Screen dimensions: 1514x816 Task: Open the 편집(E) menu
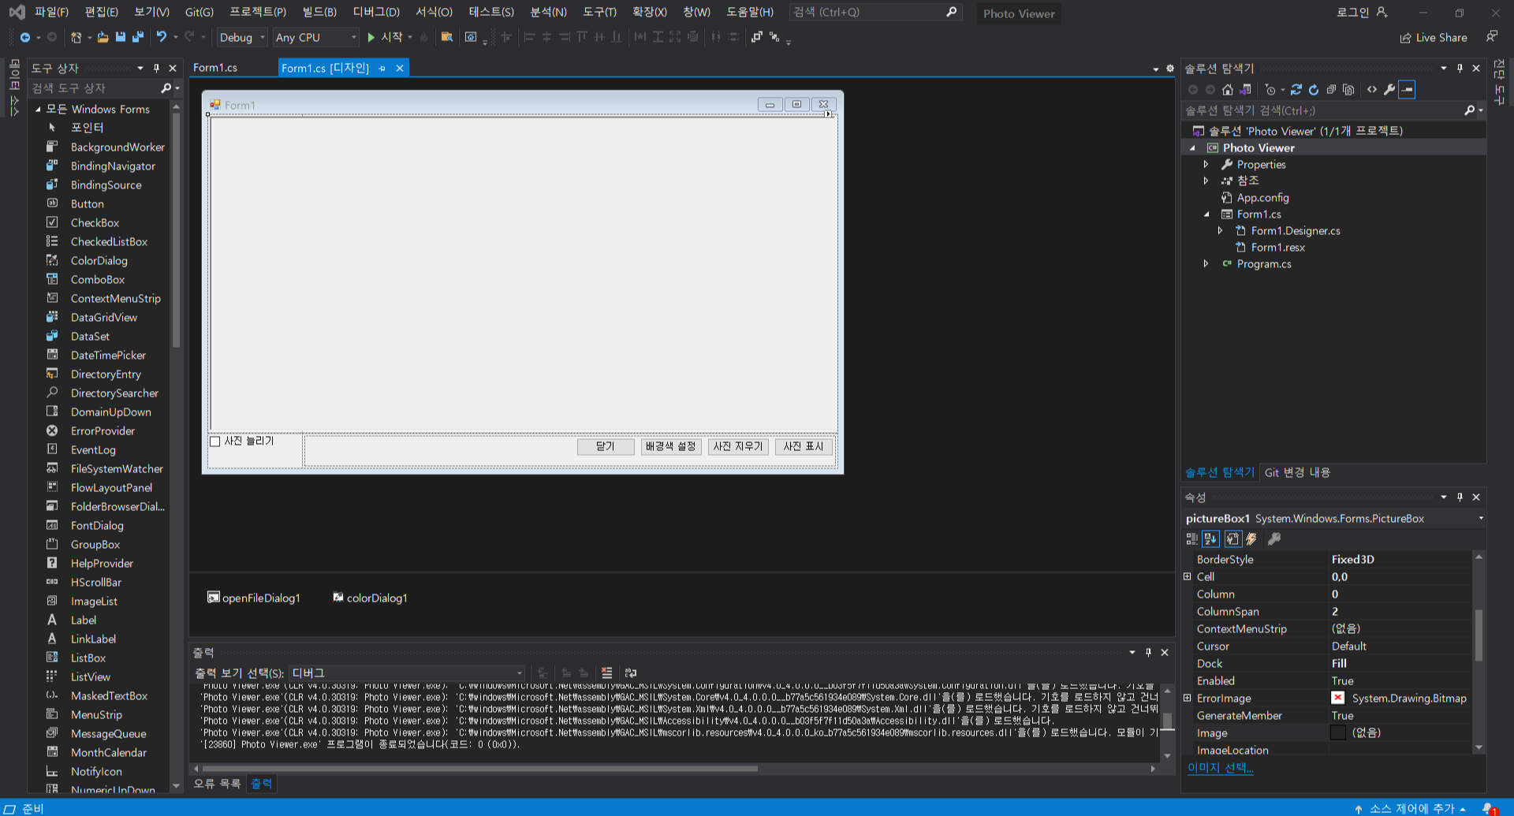coord(102,12)
